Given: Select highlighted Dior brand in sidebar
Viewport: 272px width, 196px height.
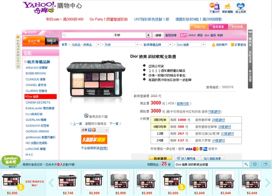Looking at the screenshot, I should pos(41,96).
